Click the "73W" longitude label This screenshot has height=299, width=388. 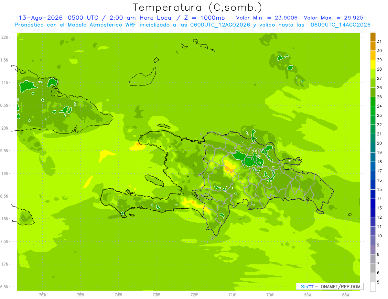(156, 295)
